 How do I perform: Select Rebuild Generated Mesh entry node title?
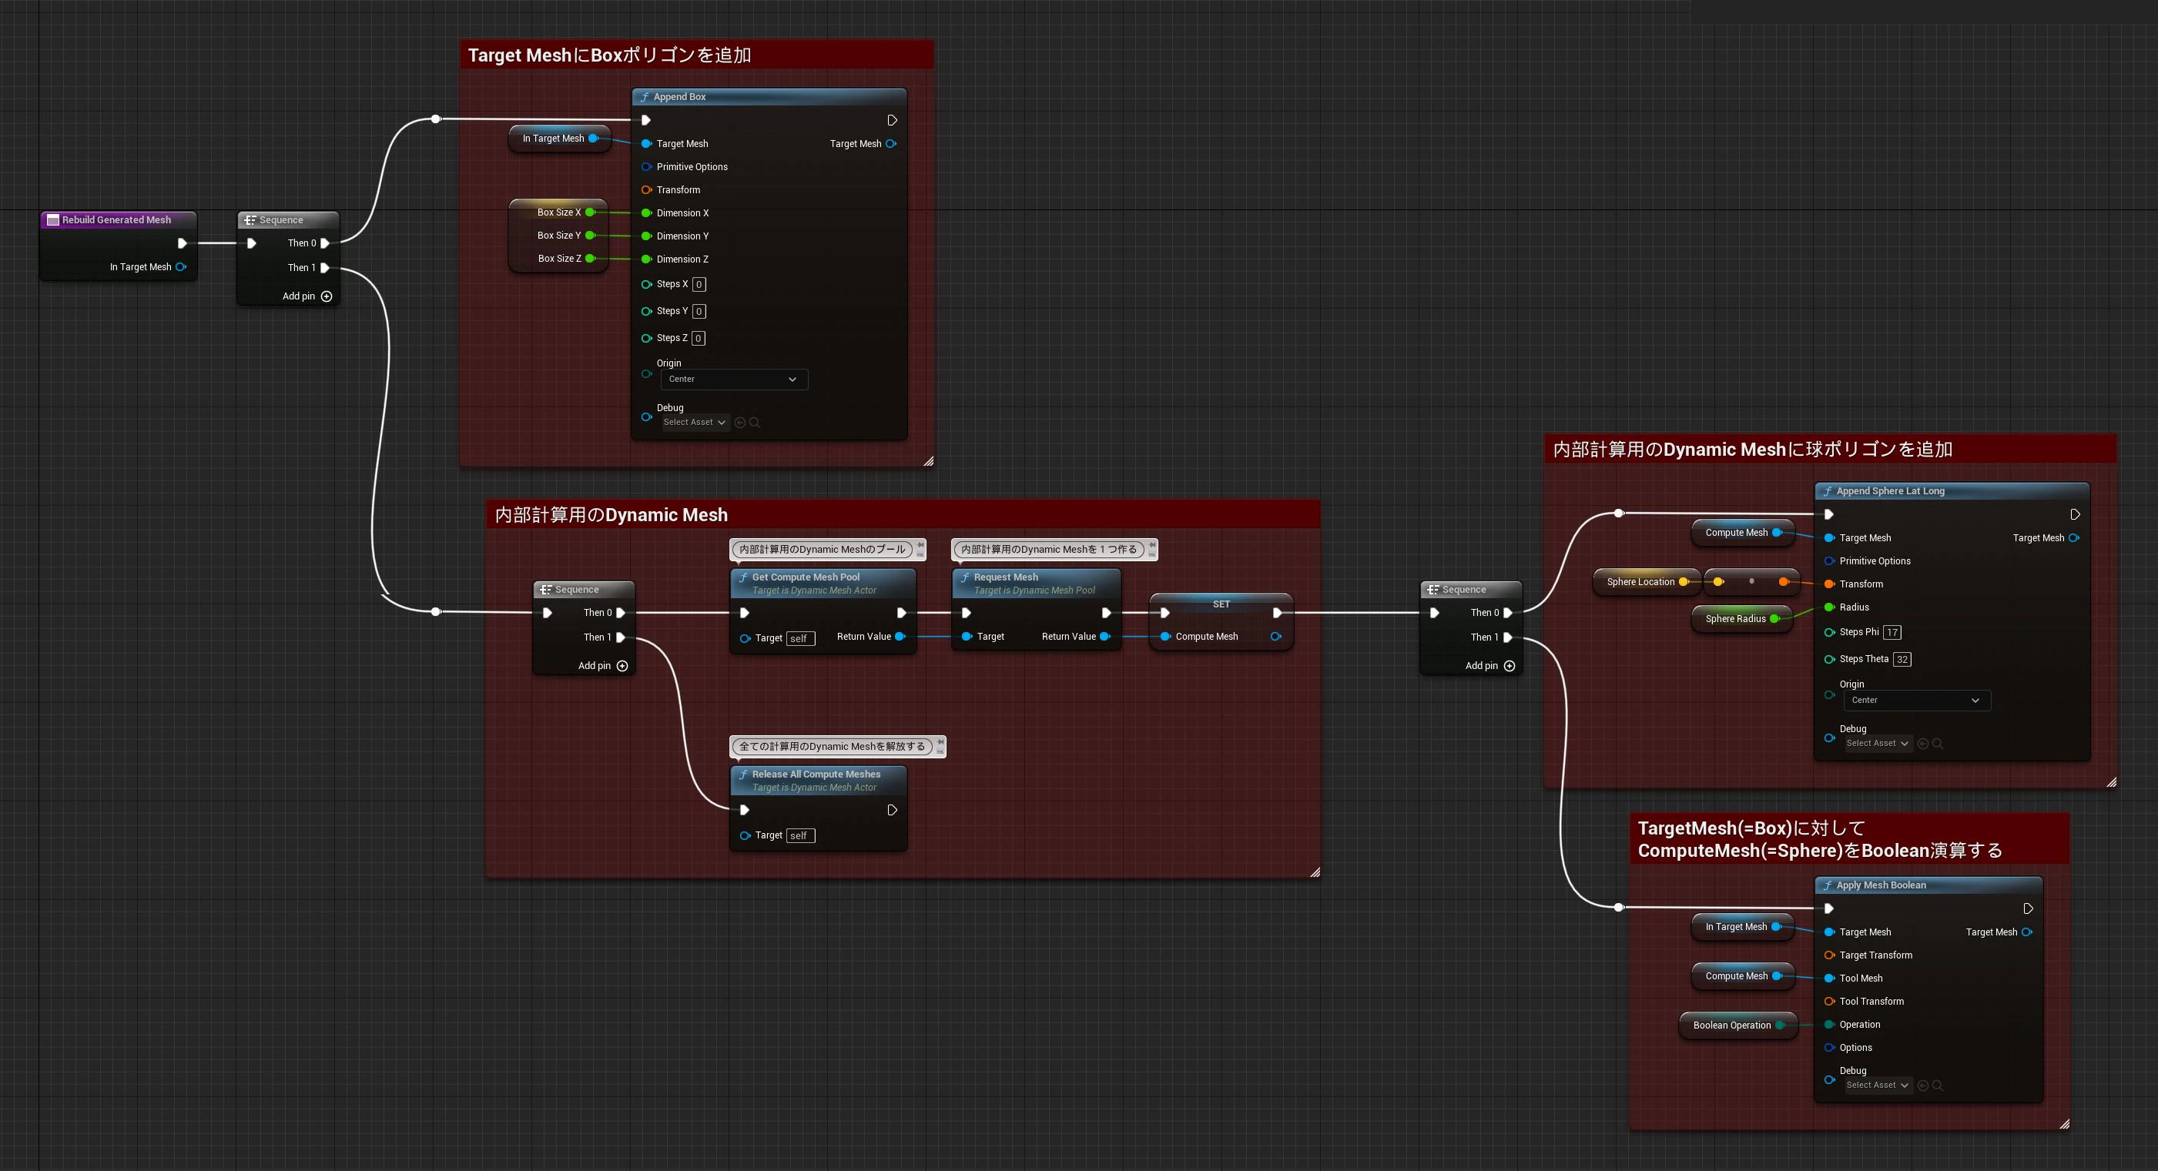pos(116,220)
